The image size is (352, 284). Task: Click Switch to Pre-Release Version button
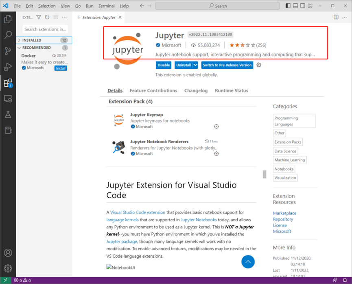coord(227,65)
